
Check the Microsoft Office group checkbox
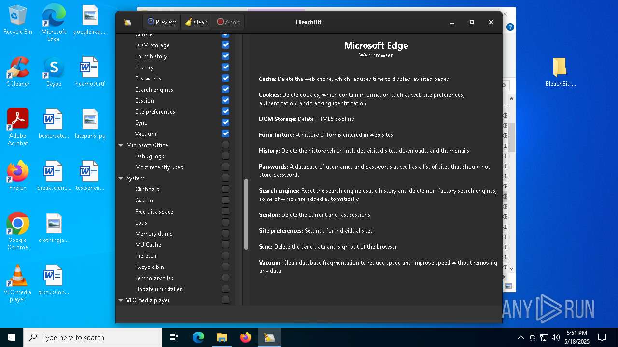tap(225, 145)
